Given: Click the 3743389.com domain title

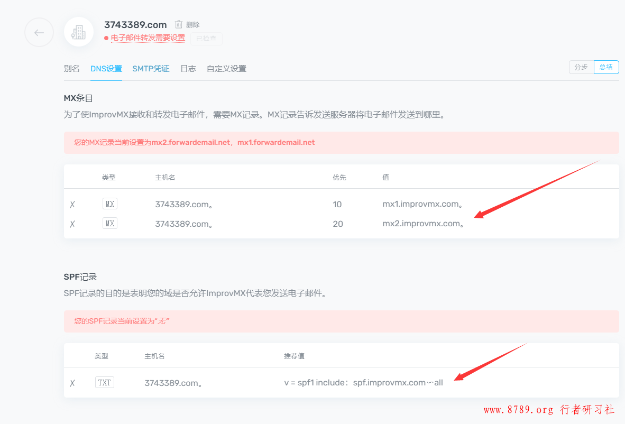Looking at the screenshot, I should click(x=135, y=25).
